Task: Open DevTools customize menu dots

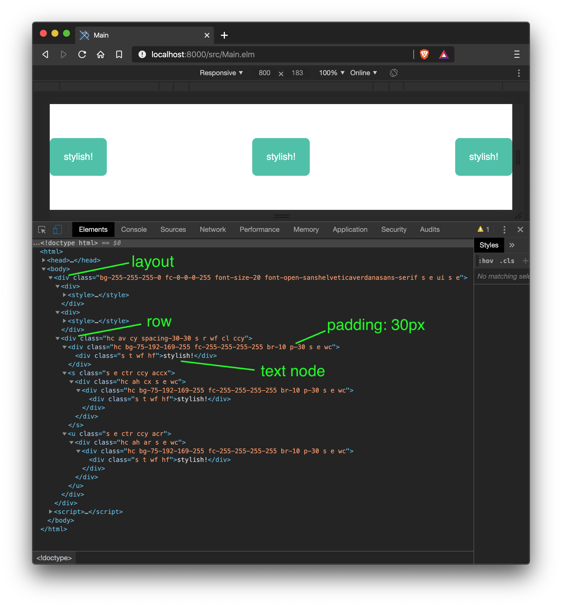Action: click(504, 230)
